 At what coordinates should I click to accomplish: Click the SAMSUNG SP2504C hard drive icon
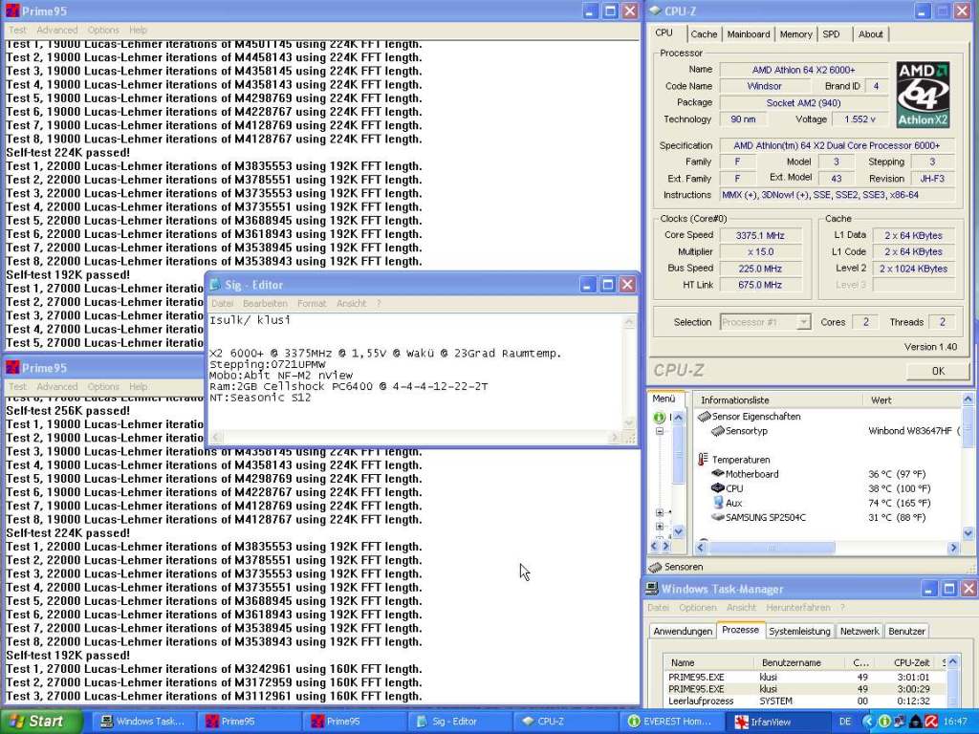click(717, 517)
